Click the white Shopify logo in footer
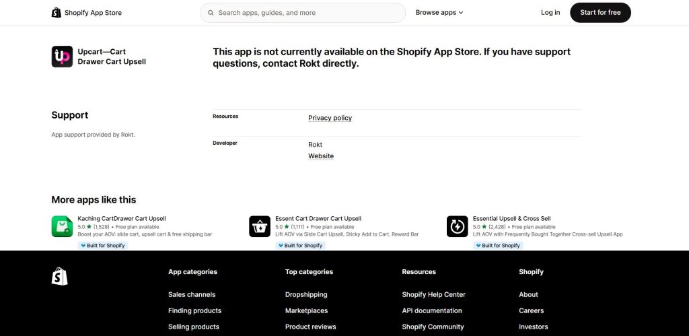 [59, 277]
